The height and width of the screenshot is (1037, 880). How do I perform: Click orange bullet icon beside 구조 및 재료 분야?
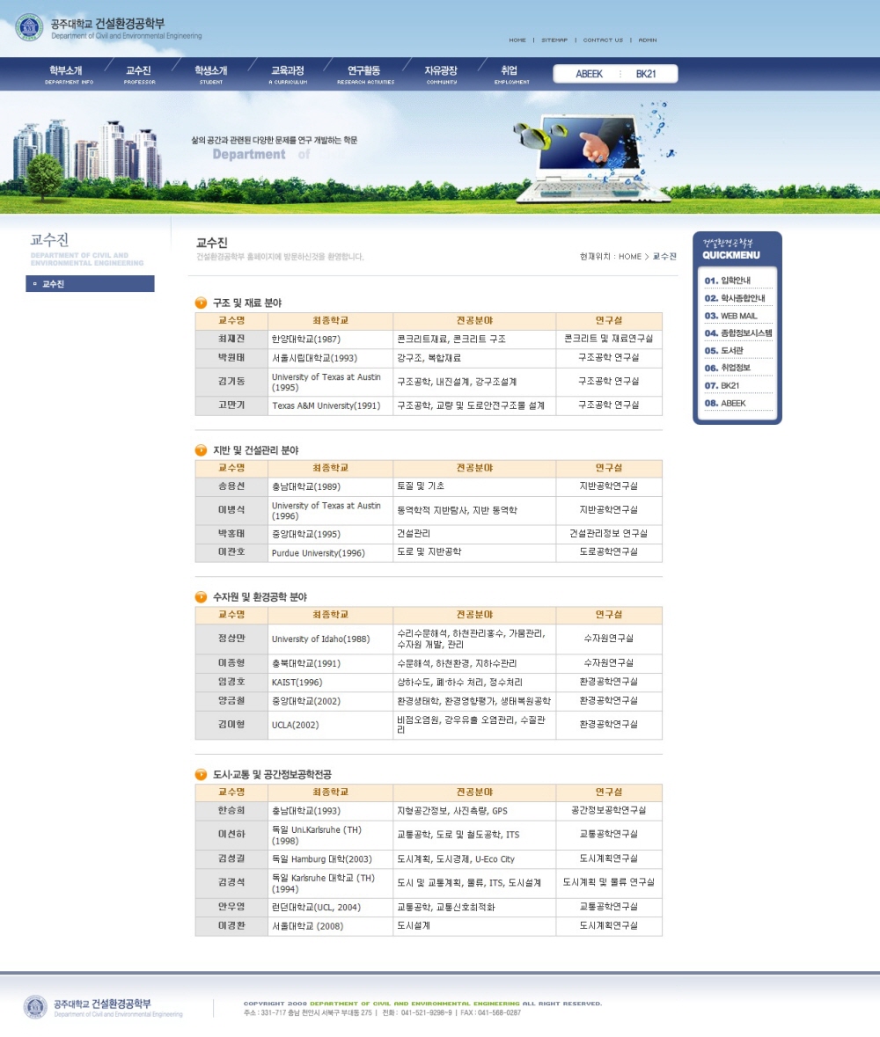click(201, 303)
